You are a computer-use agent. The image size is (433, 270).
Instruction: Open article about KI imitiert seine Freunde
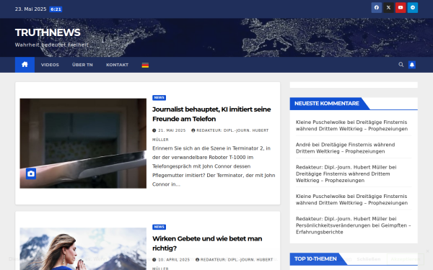pos(211,114)
